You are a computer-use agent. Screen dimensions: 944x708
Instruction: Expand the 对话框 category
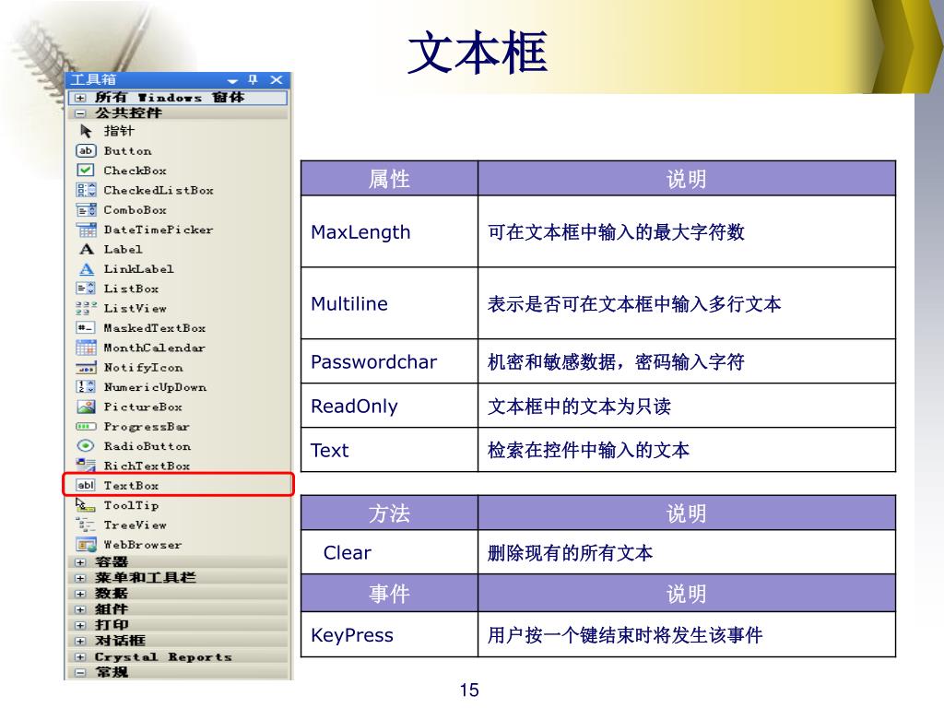(80, 642)
